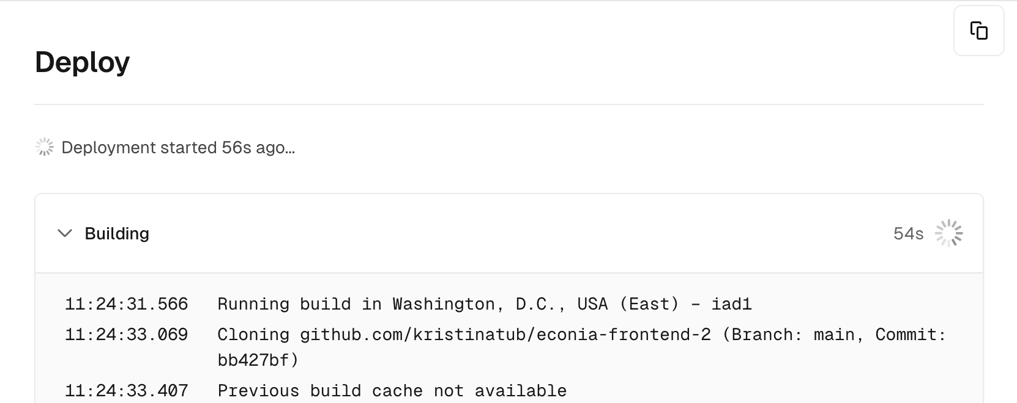Image resolution: width=1017 pixels, height=403 pixels.
Task: Click the Cloning word in log
Action: point(253,335)
